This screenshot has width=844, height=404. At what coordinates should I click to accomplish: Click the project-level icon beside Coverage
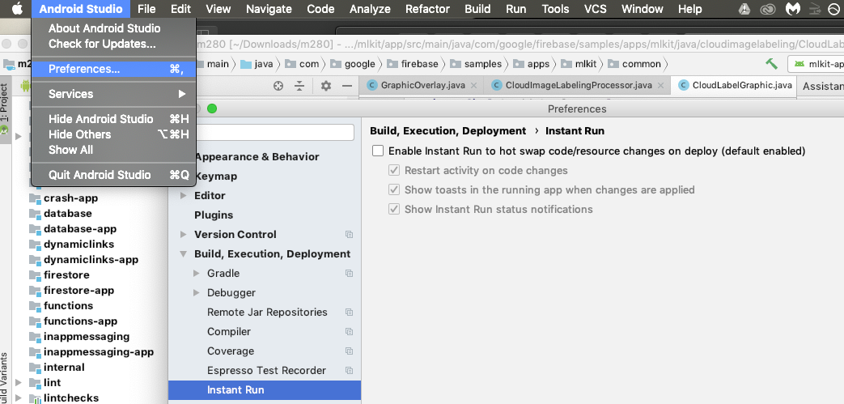[349, 351]
